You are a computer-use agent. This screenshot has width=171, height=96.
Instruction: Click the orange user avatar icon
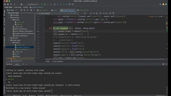click(x=163, y=4)
